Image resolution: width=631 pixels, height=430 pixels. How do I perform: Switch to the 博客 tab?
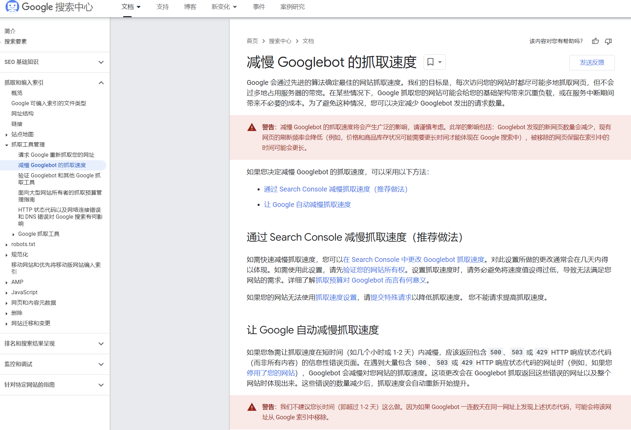click(x=190, y=7)
